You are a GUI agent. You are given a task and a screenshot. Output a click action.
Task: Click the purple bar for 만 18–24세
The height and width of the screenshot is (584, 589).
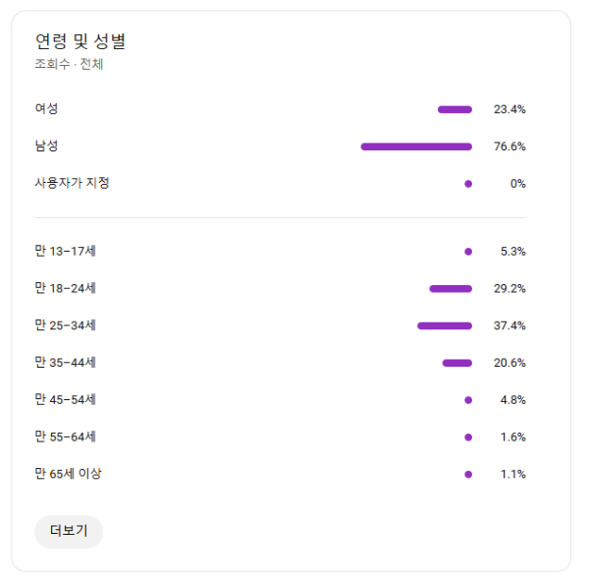[451, 289]
